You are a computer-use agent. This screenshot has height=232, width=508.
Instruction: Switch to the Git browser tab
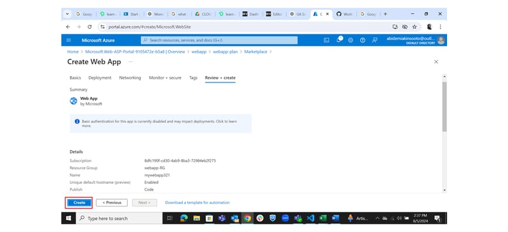pos(298,14)
